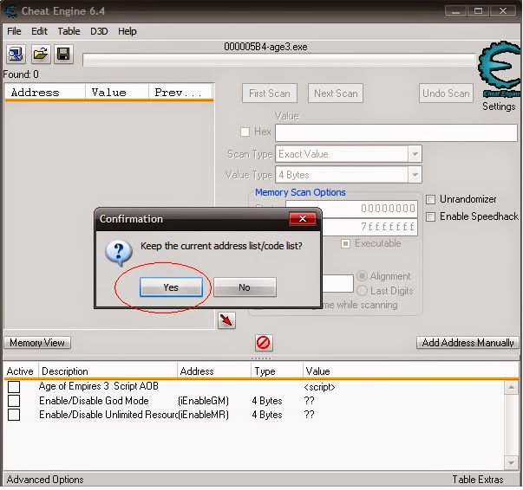Screen dimensions: 523x490
Task: Expand the Scan Type dropdown
Action: coord(415,154)
